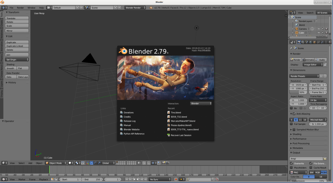Click the End frame 250 field in timeline
Image resolution: width=333 pixels, height=183 pixels.
pyautogui.click(x=92, y=179)
